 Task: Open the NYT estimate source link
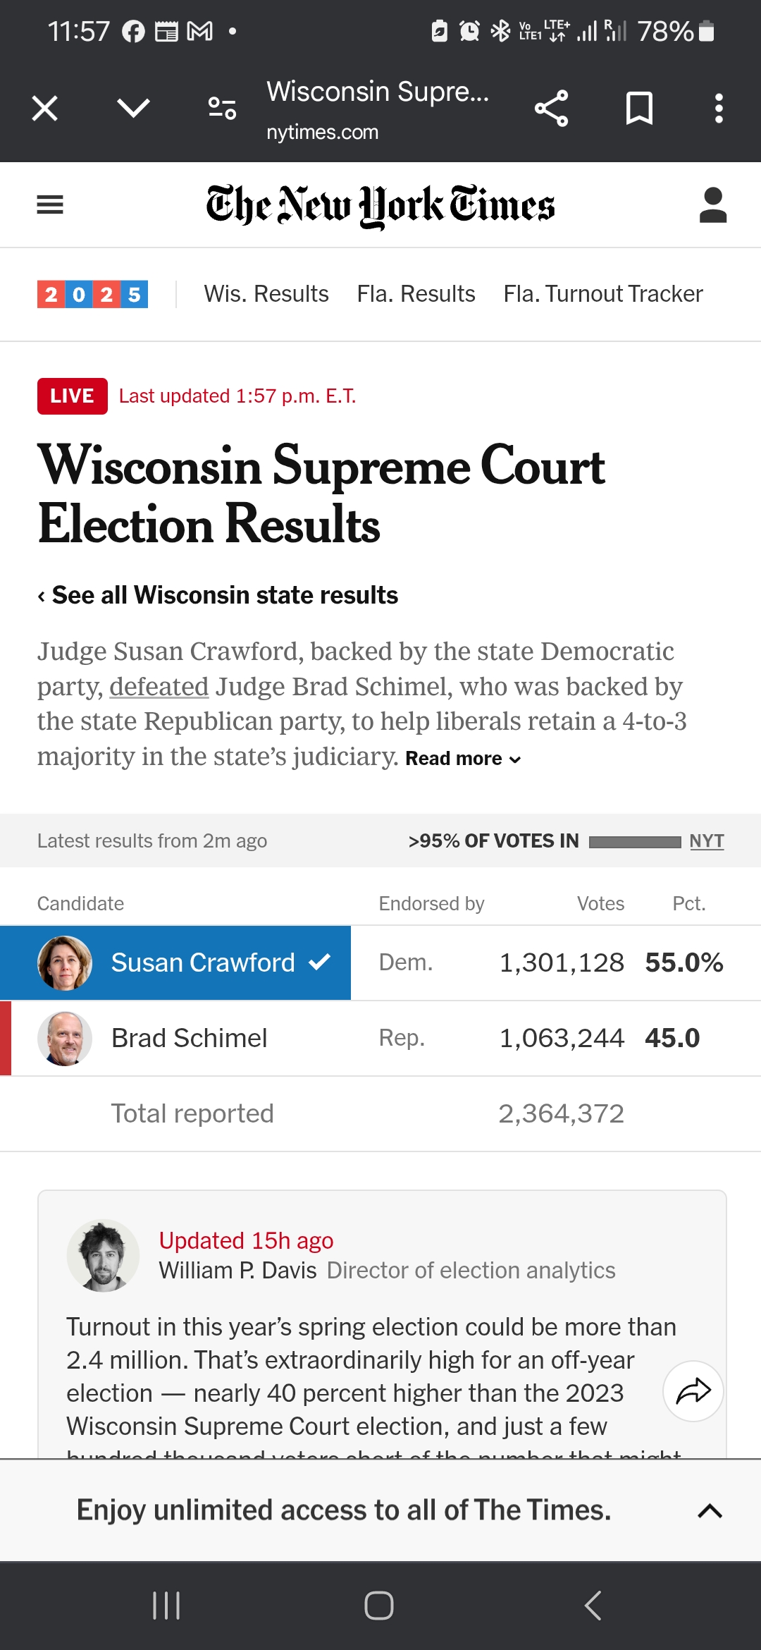tap(707, 841)
